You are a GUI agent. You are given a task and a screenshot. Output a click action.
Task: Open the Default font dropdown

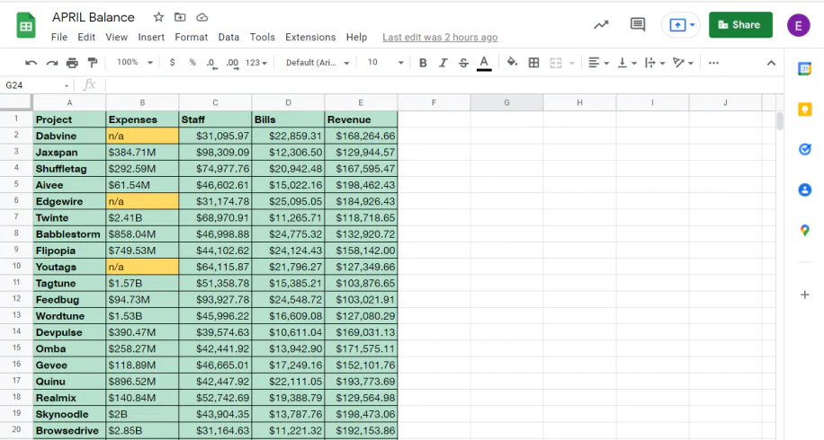click(x=318, y=62)
